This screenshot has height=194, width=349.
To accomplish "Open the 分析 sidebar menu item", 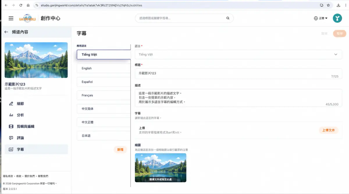I will [x=36, y=115].
